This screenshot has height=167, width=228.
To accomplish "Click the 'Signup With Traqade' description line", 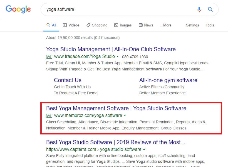I will coord(125,69).
